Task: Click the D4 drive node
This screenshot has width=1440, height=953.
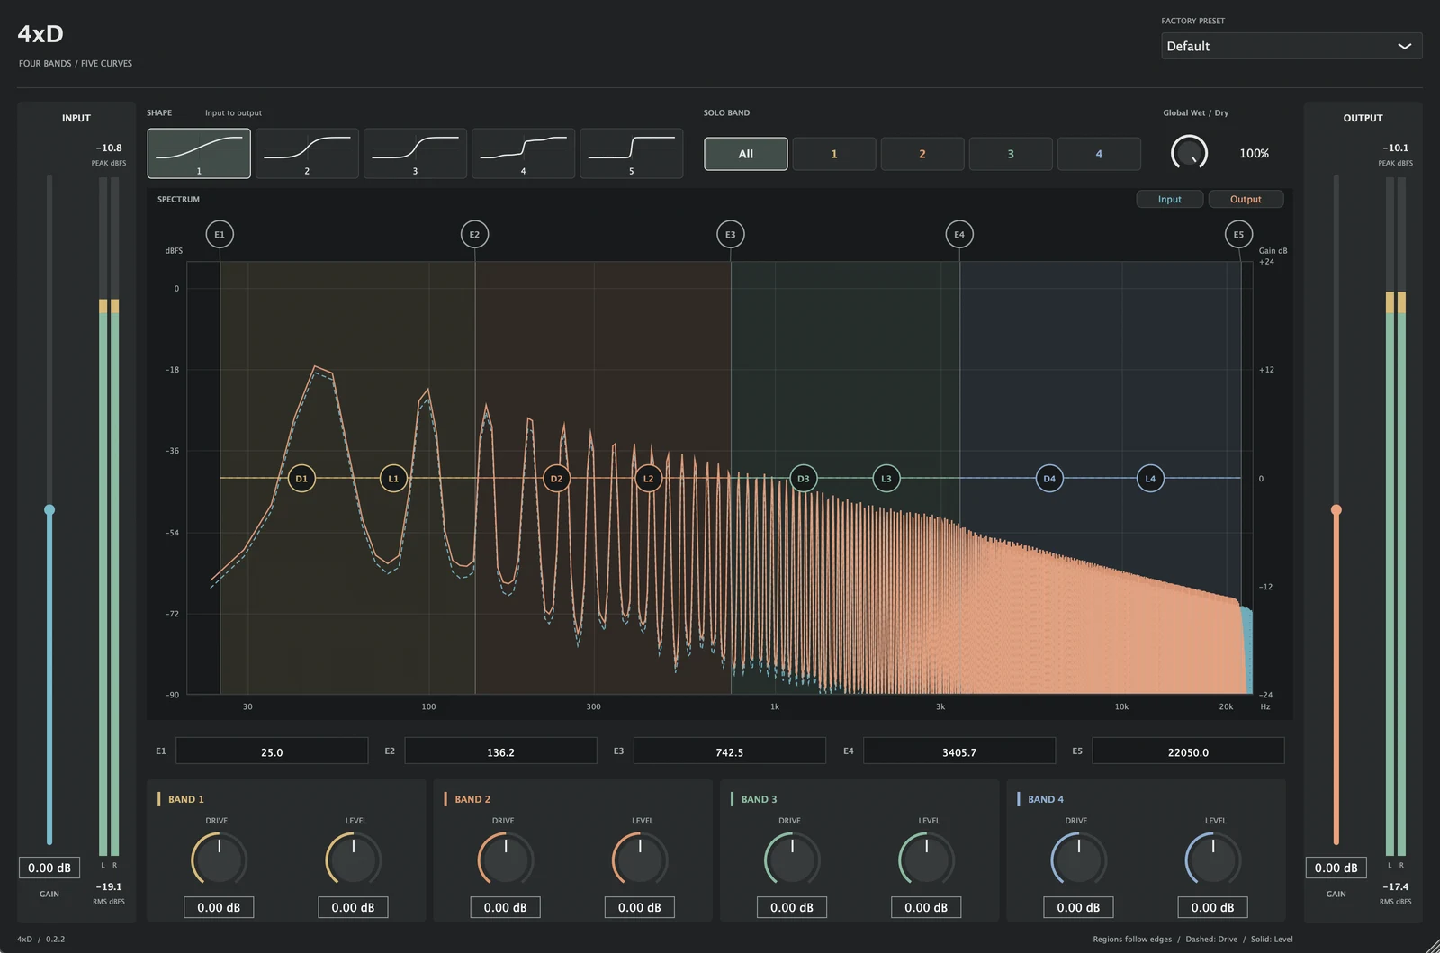Action: [1049, 479]
